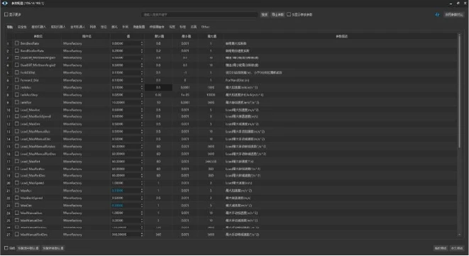
Task: Click the 1e-05 minimum cell in JerkAccStep row
Action: coord(185,95)
